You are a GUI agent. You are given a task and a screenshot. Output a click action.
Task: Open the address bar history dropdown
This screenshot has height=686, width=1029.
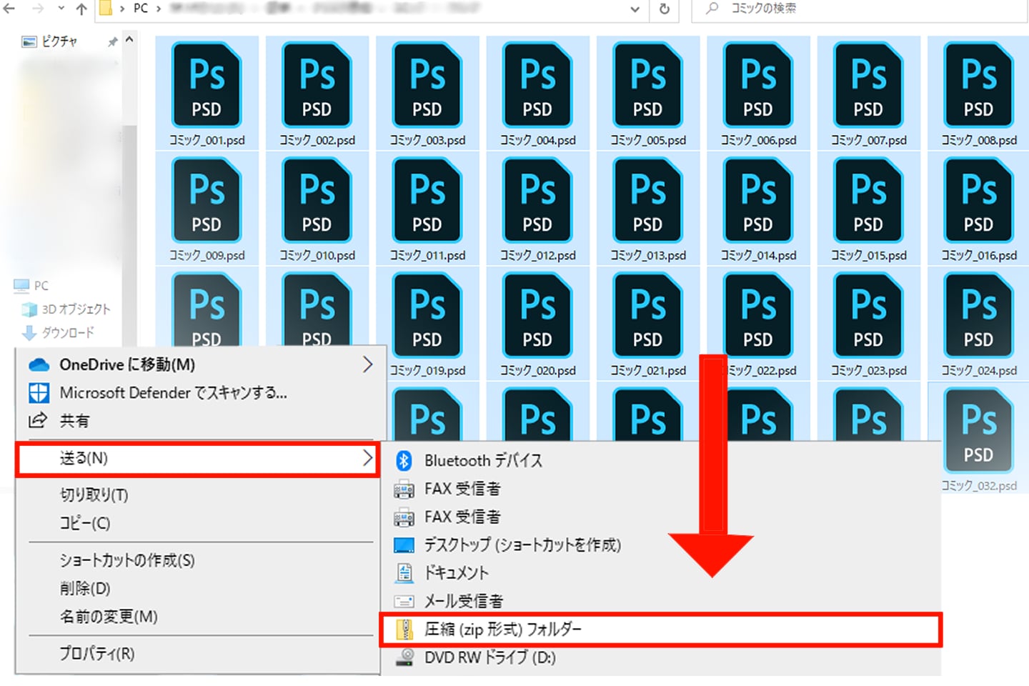(x=635, y=9)
